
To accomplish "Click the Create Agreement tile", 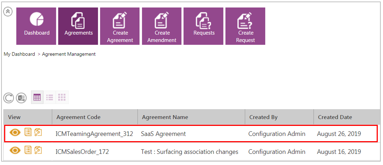I will click(120, 26).
